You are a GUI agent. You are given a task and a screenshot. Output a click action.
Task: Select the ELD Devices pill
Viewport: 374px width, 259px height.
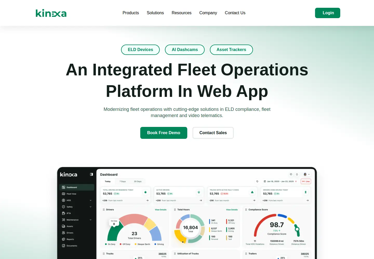coord(140,50)
